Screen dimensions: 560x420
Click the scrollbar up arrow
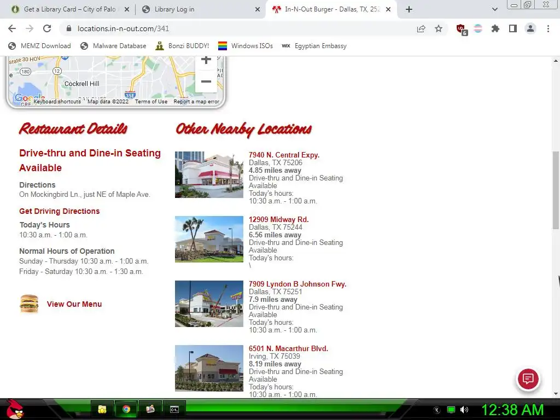[x=556, y=61]
